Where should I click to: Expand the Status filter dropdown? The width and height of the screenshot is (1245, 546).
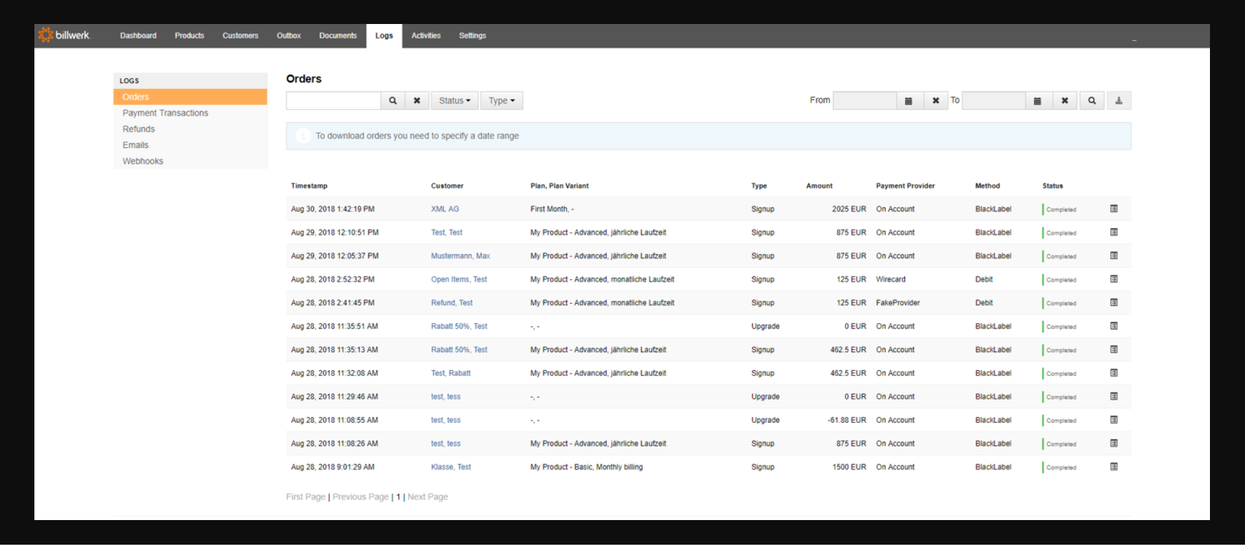tap(455, 101)
